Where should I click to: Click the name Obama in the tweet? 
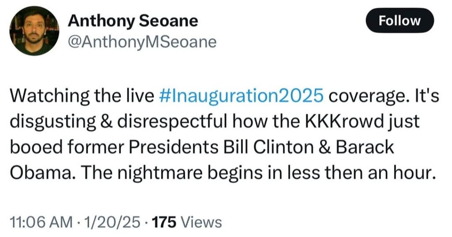point(38,171)
